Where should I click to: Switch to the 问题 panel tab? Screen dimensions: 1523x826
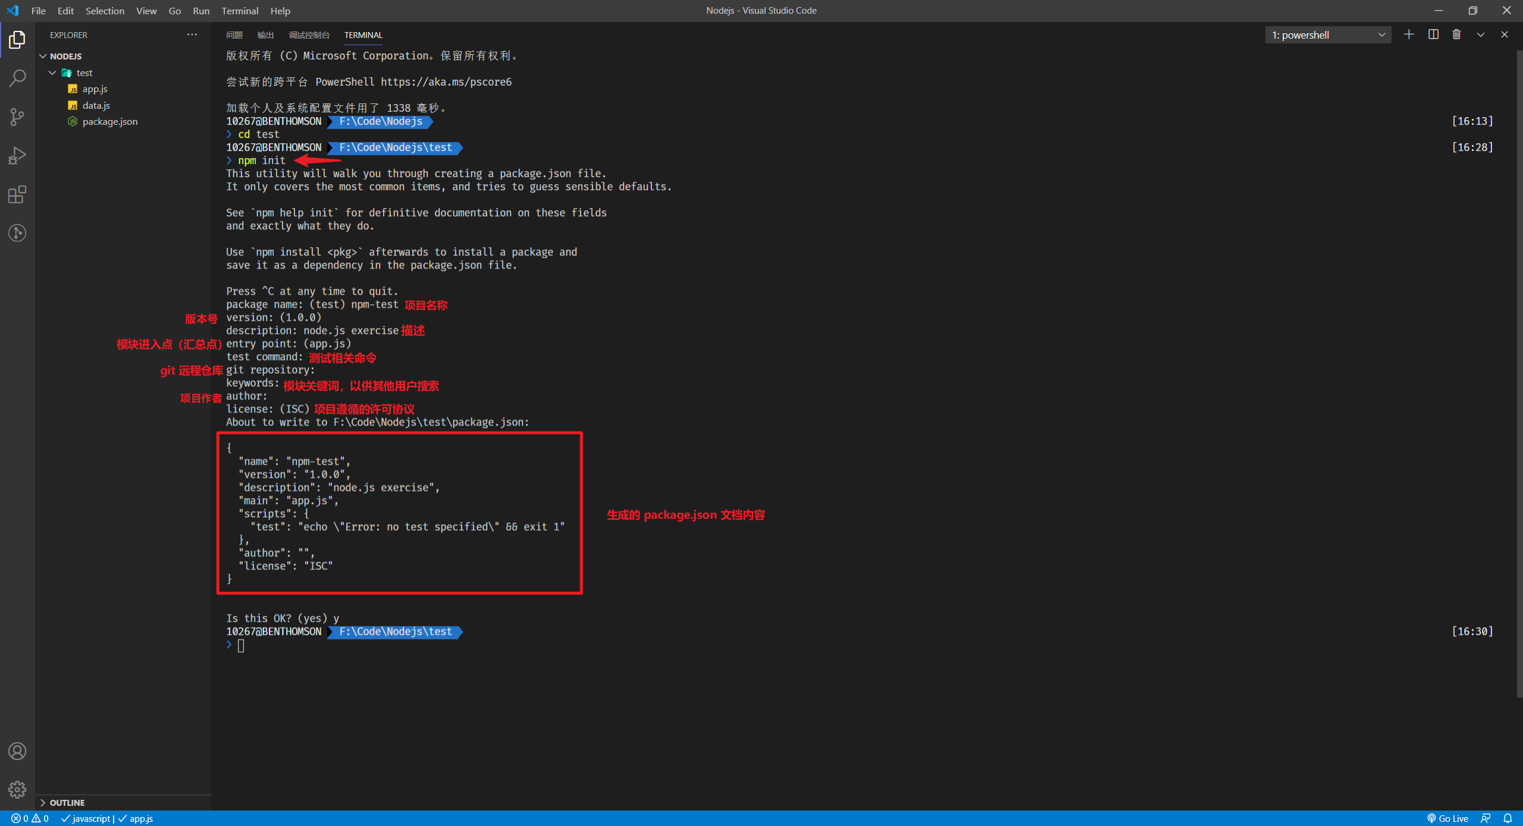point(234,35)
